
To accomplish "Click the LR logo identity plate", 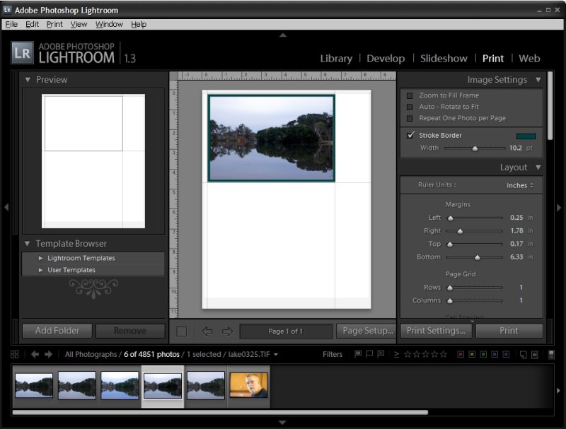I will [23, 53].
